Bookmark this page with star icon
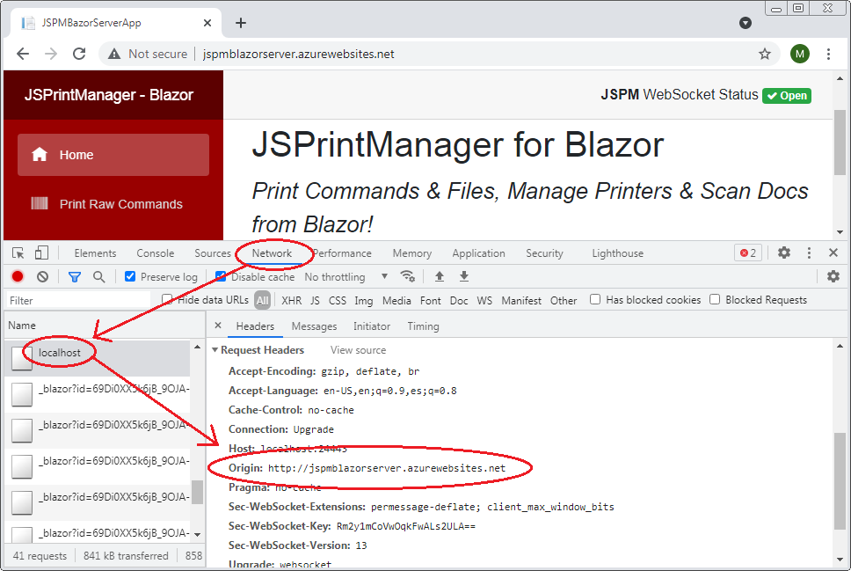 765,54
